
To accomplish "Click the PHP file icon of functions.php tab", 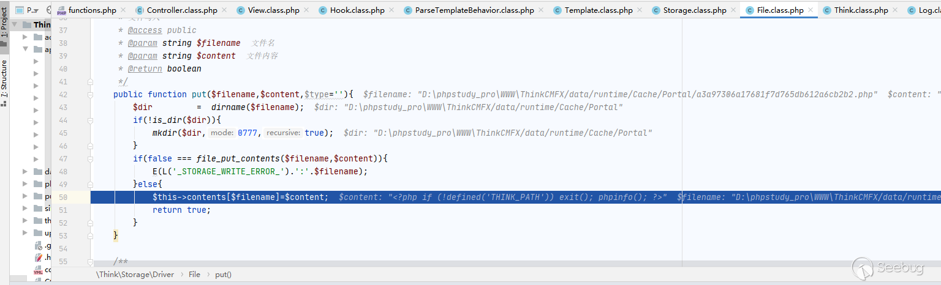I will [x=62, y=10].
